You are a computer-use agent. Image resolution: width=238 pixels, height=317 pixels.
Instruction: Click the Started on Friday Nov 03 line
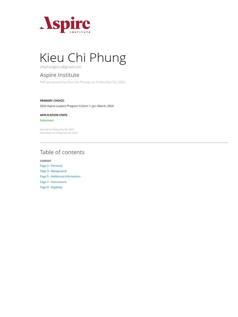57,129
